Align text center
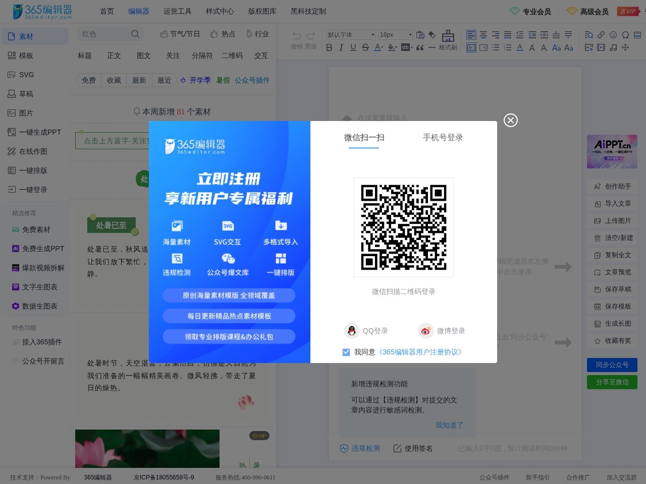This screenshot has height=484, width=646. point(483,35)
